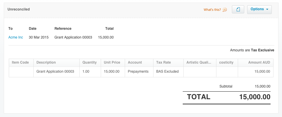Viewport: 282px width, 117px height.
Task: Click the Quantity column header
Action: [90, 62]
